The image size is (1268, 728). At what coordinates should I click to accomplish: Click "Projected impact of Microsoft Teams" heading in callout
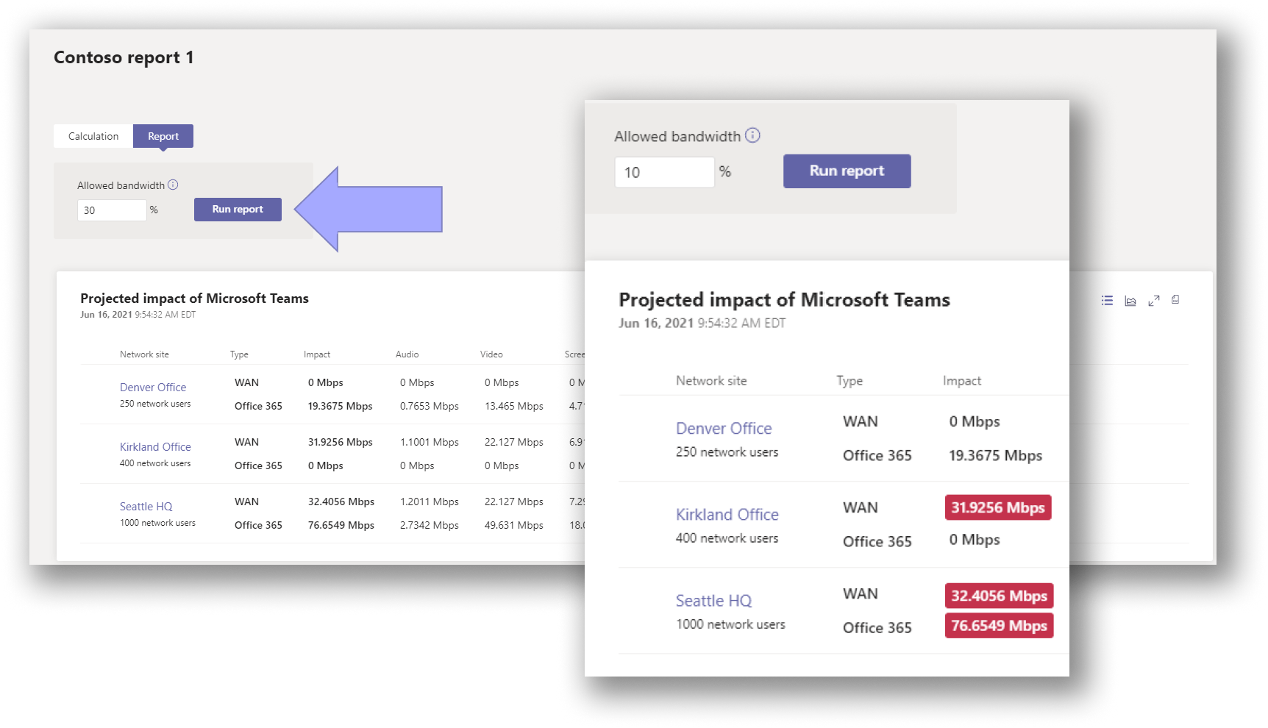click(x=785, y=300)
